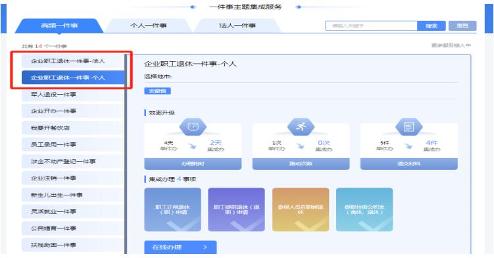Select the 安徽省 region tag
This screenshot has height=258, width=494.
pyautogui.click(x=157, y=91)
